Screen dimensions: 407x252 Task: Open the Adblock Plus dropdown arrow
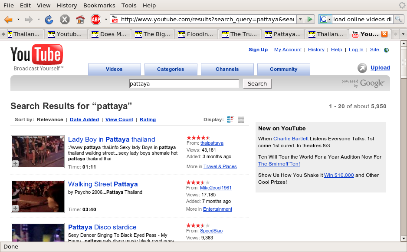106,20
